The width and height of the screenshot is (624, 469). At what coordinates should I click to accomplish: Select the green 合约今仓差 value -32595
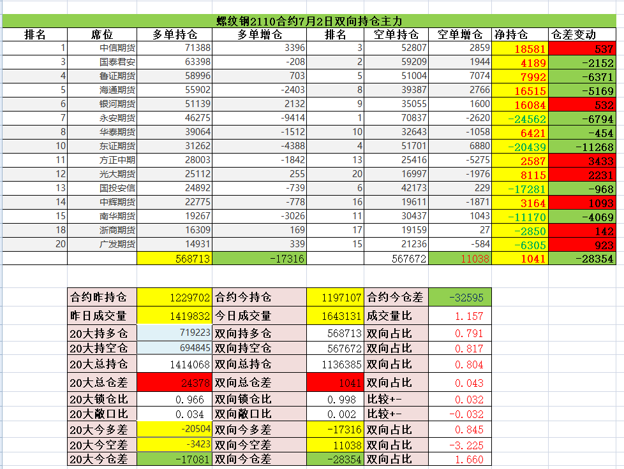459,297
